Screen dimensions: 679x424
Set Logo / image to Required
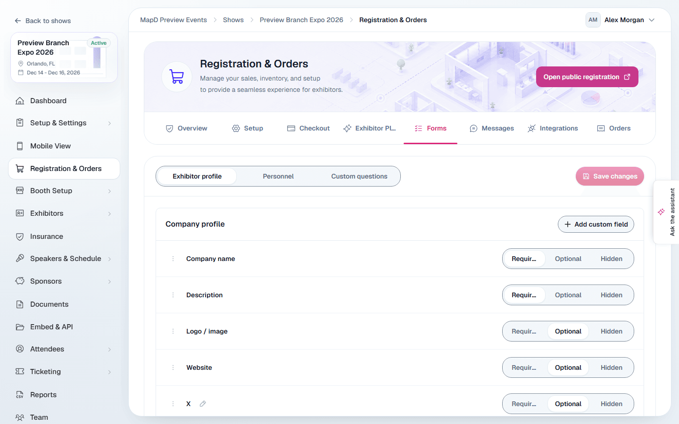[524, 331]
